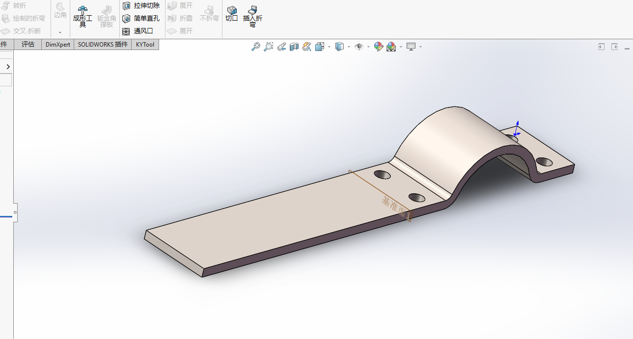Click the 边角 corners tool icon
Image resolution: width=633 pixels, height=339 pixels.
click(x=60, y=11)
